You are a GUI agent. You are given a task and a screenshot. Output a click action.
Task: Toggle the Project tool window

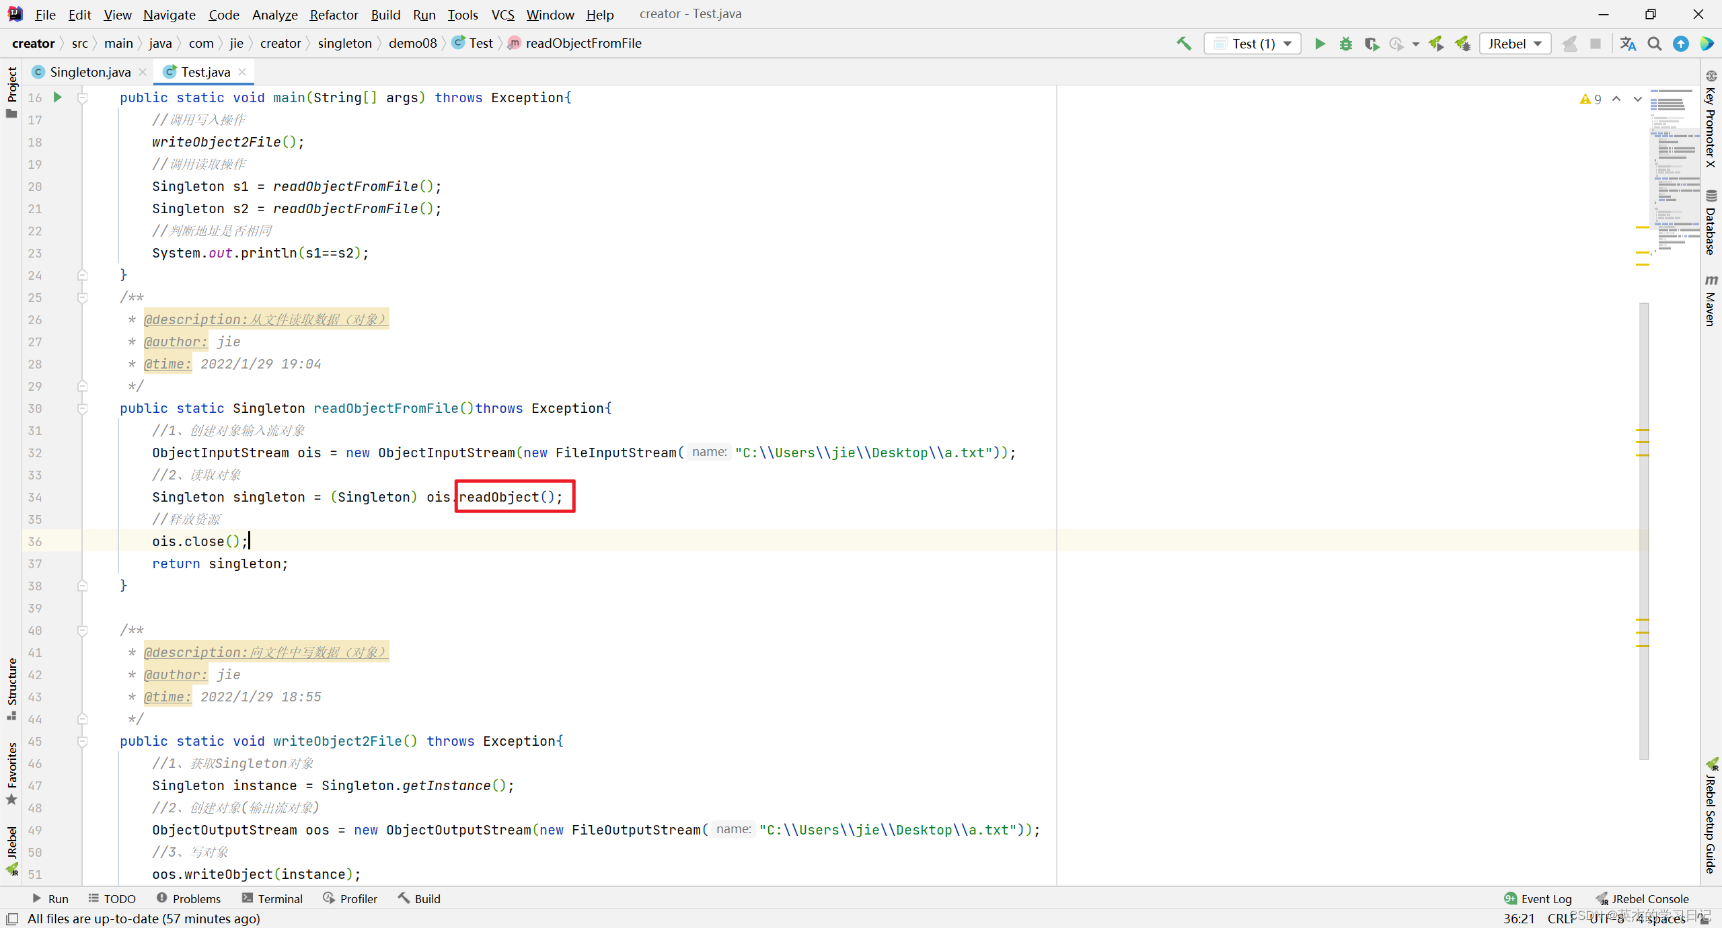[x=11, y=91]
